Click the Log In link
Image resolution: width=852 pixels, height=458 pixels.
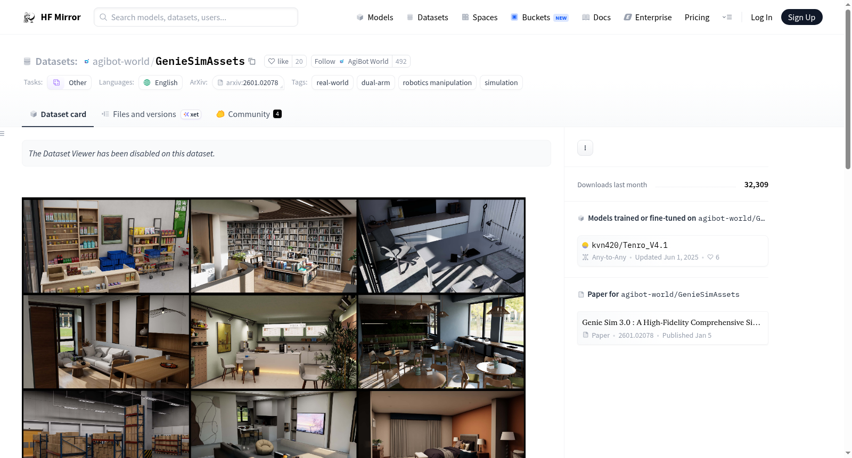tap(761, 18)
